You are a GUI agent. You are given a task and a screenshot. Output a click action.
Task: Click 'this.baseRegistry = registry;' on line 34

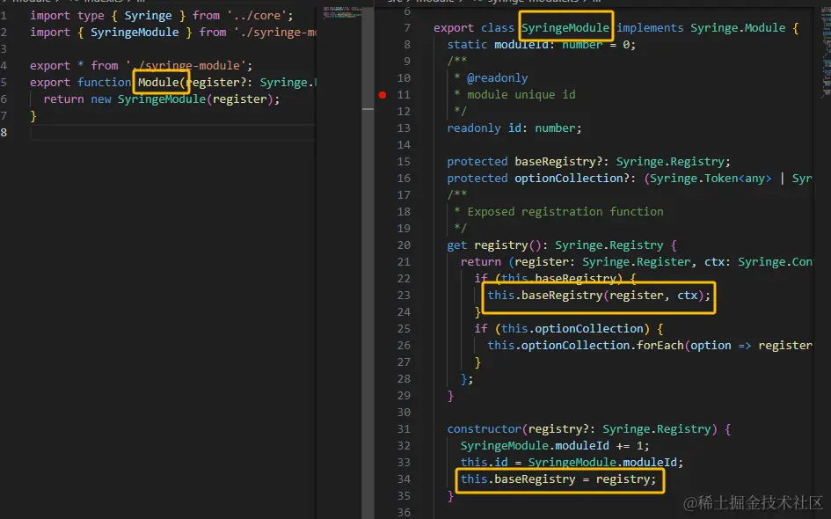tap(558, 479)
